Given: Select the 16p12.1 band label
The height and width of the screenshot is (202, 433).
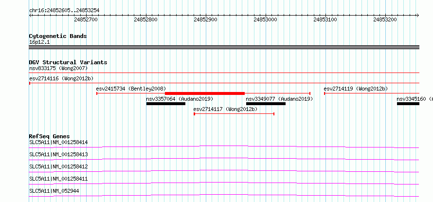Looking at the screenshot, I should 39,42.
